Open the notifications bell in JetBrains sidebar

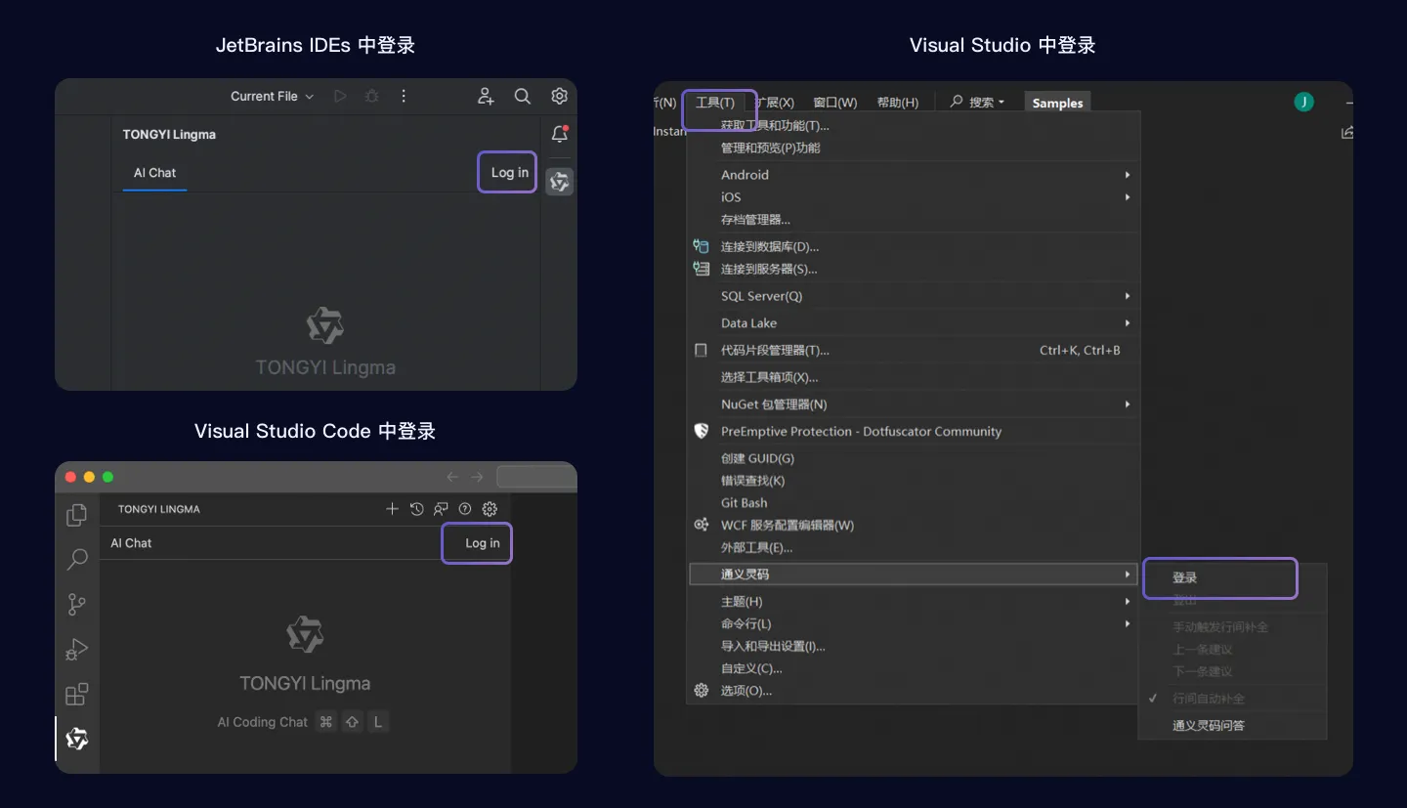560,134
